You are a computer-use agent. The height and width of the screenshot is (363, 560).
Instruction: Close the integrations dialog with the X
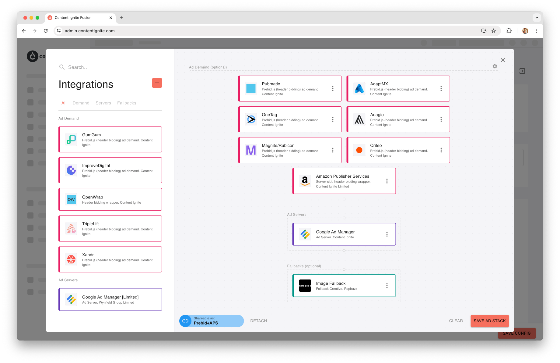click(x=503, y=60)
